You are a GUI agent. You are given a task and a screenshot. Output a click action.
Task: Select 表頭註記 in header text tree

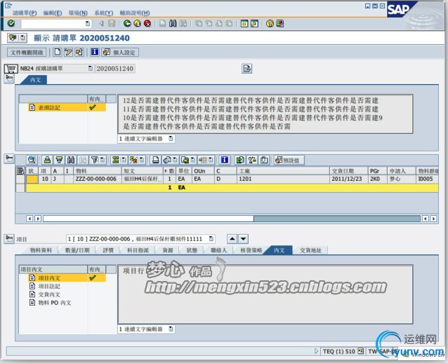click(x=49, y=107)
